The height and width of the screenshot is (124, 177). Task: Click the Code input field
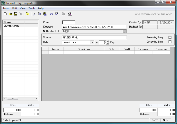coord(68,22)
